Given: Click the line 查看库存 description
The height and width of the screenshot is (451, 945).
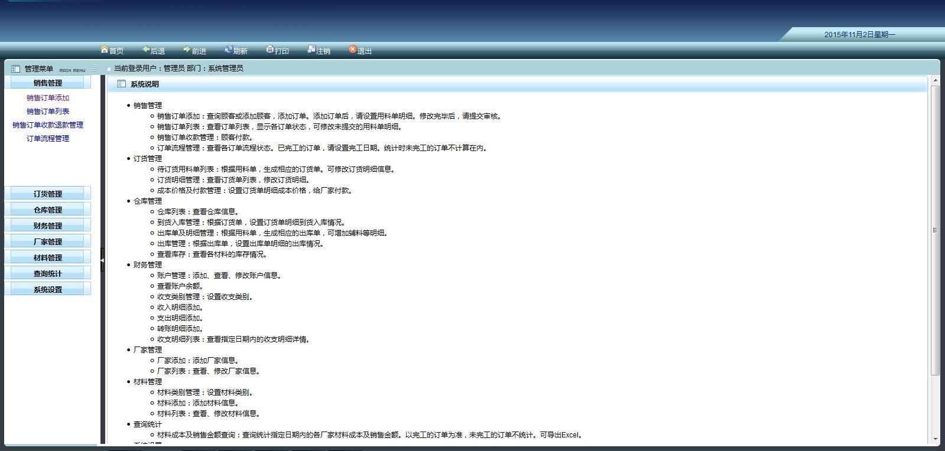Looking at the screenshot, I should click(213, 254).
